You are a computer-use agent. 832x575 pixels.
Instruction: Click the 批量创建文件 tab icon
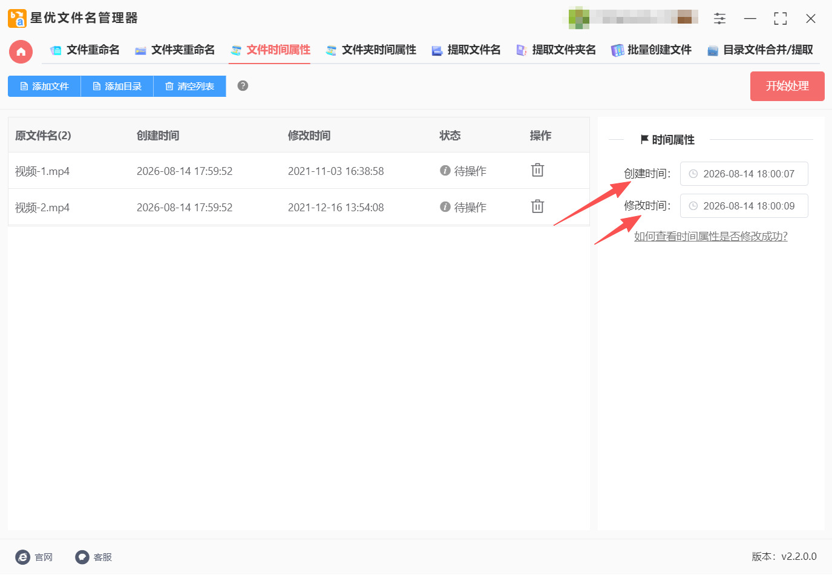(x=617, y=51)
